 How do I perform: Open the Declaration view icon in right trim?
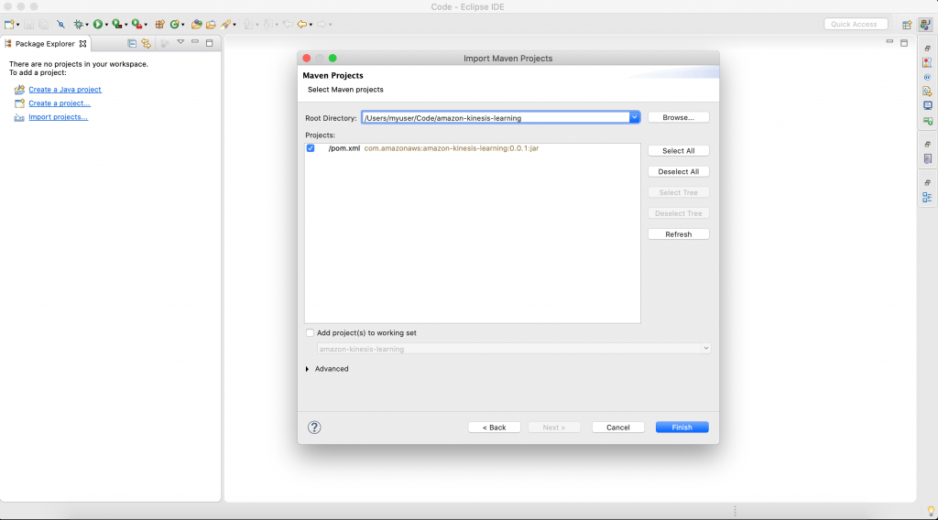(x=927, y=92)
